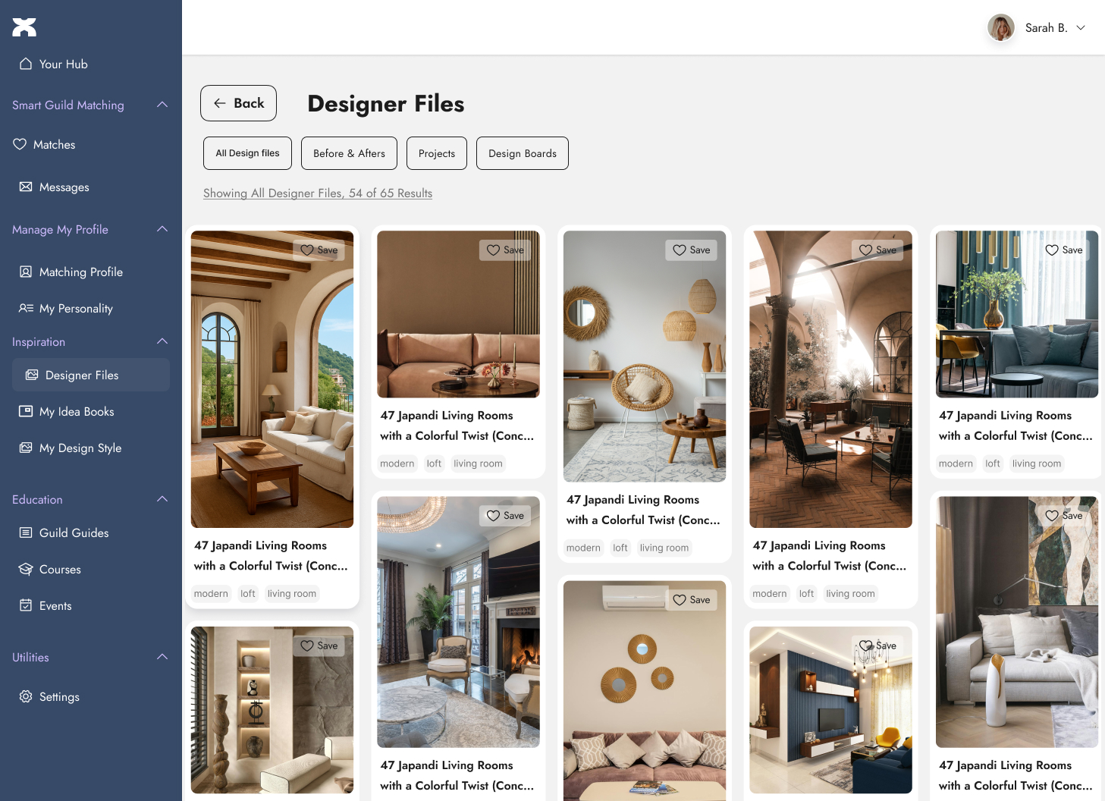Open Messages in sidebar
This screenshot has height=801, width=1105.
(x=91, y=187)
